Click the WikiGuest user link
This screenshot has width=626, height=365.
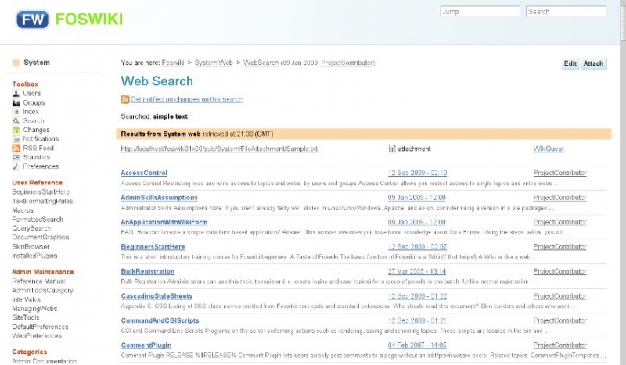[549, 149]
